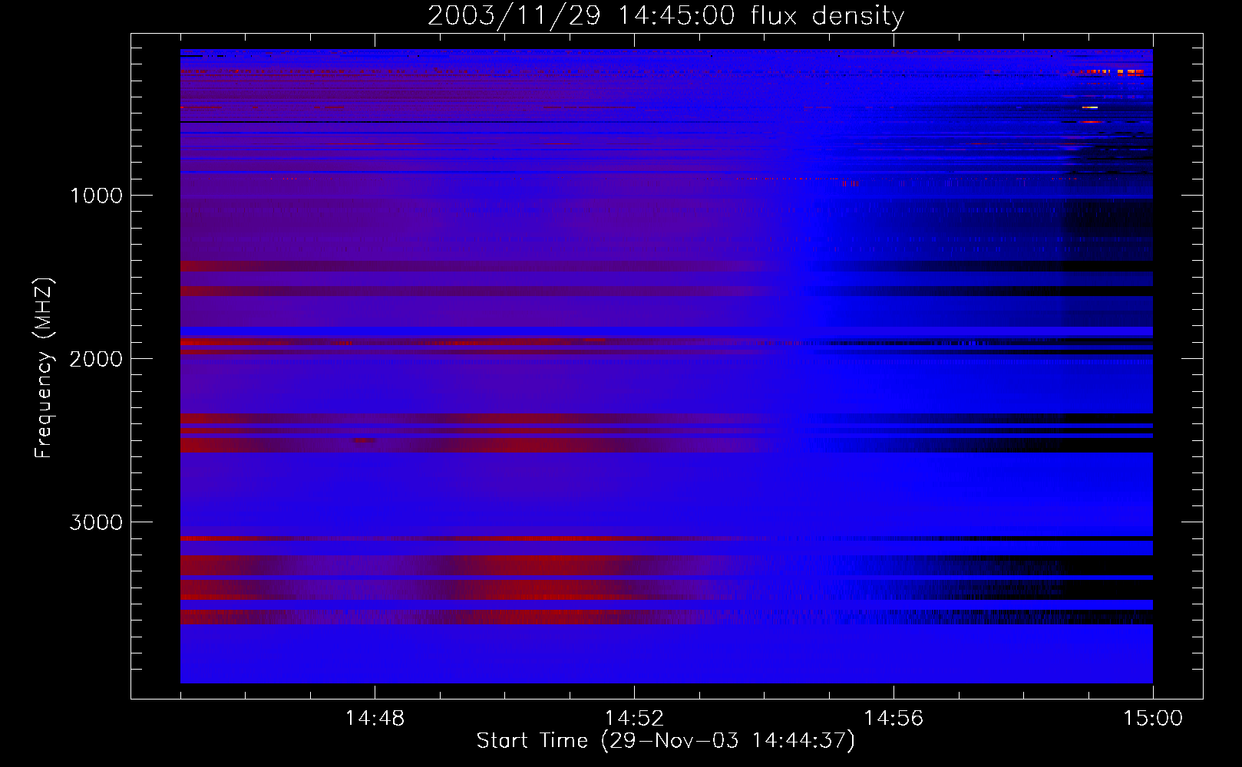Click the 2000 frequency tick label
1242x767 pixels.
(96, 359)
